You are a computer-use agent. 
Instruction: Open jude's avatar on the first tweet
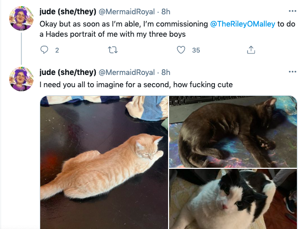click(21, 18)
